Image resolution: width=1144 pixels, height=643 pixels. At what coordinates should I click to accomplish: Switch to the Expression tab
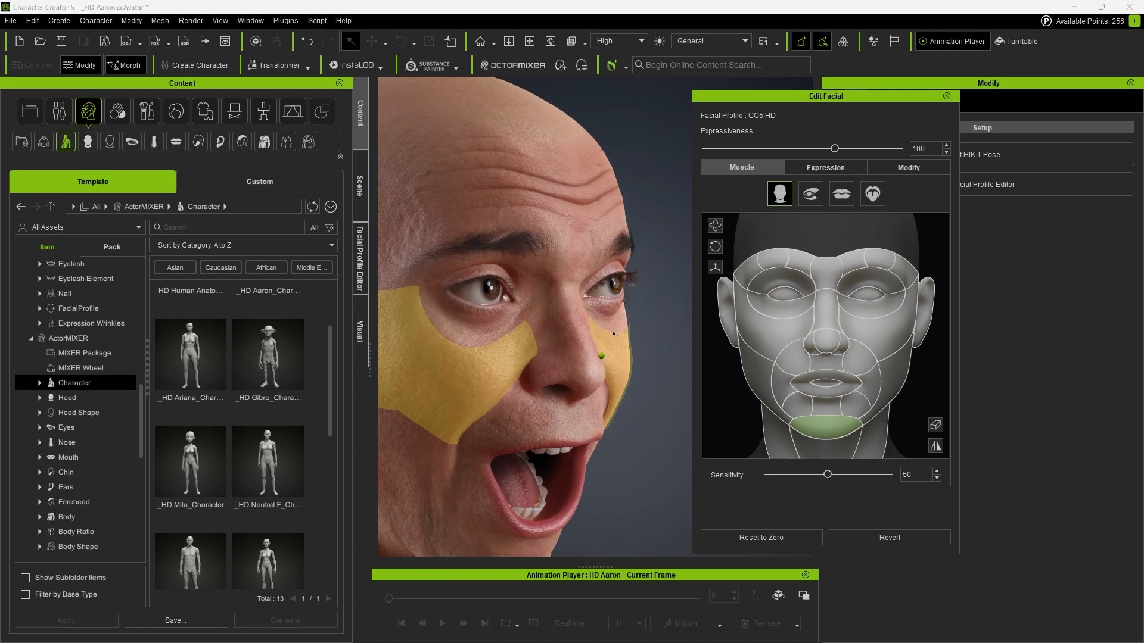[825, 167]
